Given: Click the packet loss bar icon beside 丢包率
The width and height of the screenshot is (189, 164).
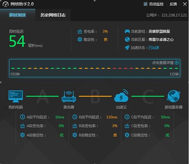Looking at the screenshot, I should 80,31.
